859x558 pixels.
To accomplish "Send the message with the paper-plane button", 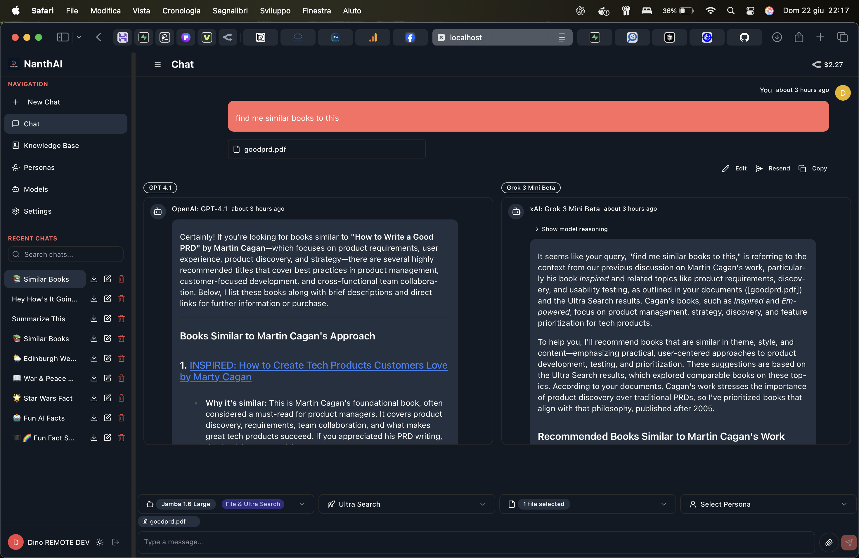I will click(849, 542).
